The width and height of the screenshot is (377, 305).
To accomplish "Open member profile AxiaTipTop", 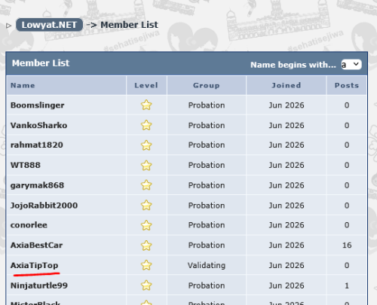I will [34, 265].
